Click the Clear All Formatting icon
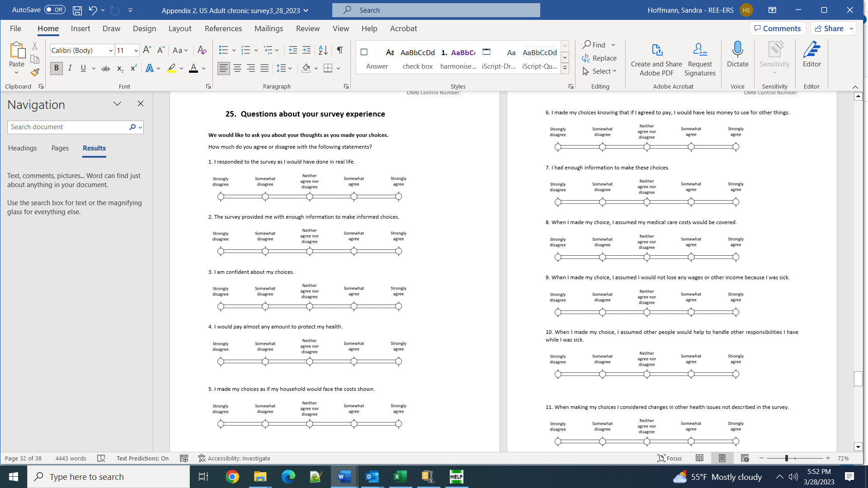868x488 pixels. (202, 50)
